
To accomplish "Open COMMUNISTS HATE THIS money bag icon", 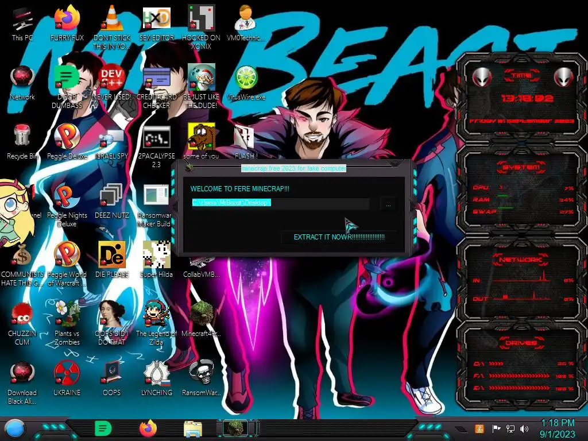I will (22, 265).
